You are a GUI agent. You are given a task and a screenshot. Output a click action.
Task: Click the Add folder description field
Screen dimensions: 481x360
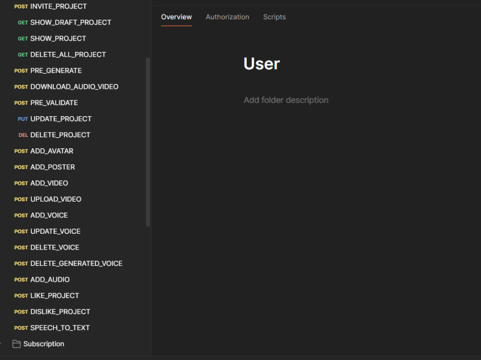coord(286,100)
